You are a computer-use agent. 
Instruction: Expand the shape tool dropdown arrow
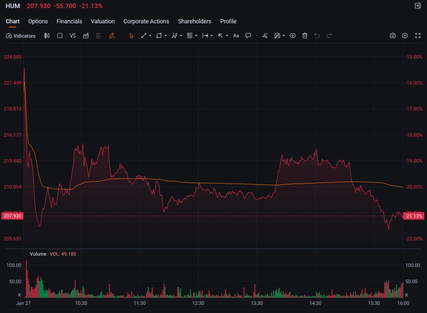(165, 36)
